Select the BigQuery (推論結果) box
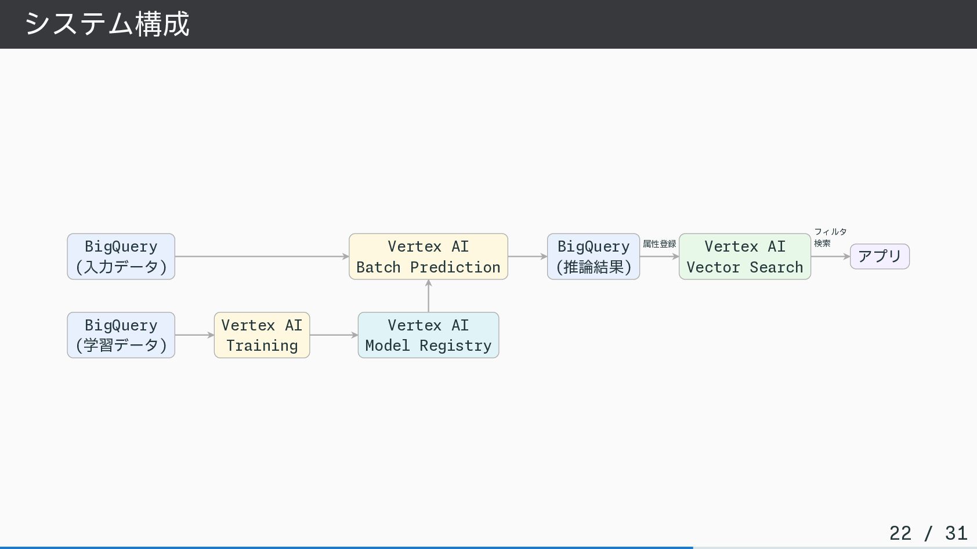The image size is (977, 549). [x=593, y=256]
